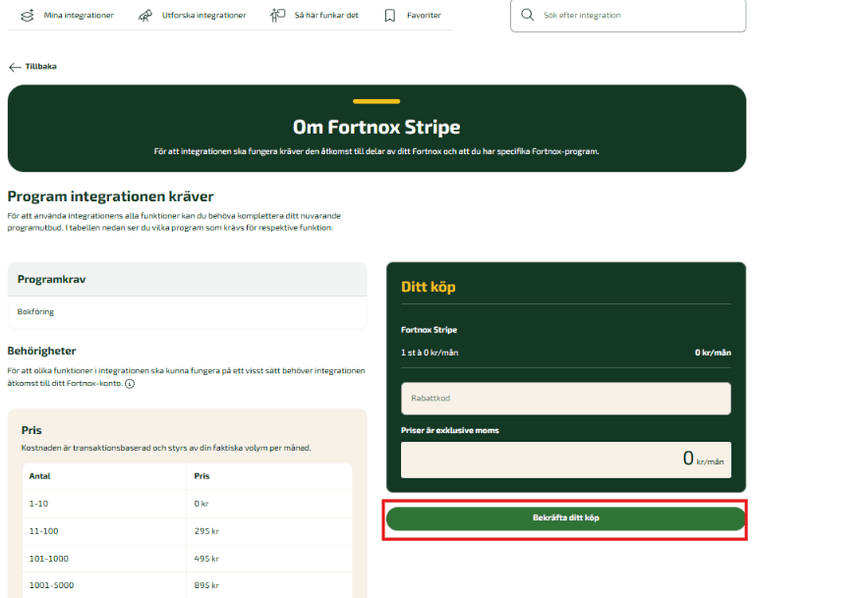Follow the Tillbaka text link

click(x=40, y=67)
